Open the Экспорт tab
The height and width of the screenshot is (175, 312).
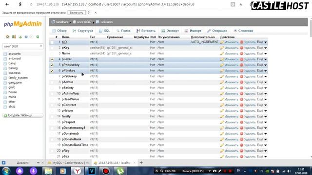pos(170,31)
